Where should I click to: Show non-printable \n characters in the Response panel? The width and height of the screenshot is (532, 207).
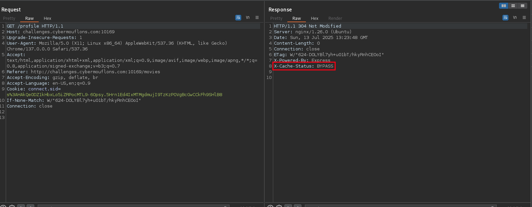(x=515, y=18)
